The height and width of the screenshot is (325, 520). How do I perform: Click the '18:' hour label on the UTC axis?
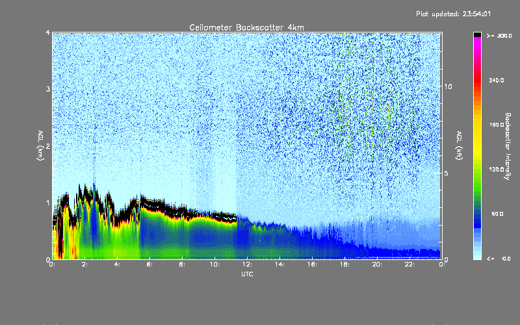(x=344, y=265)
